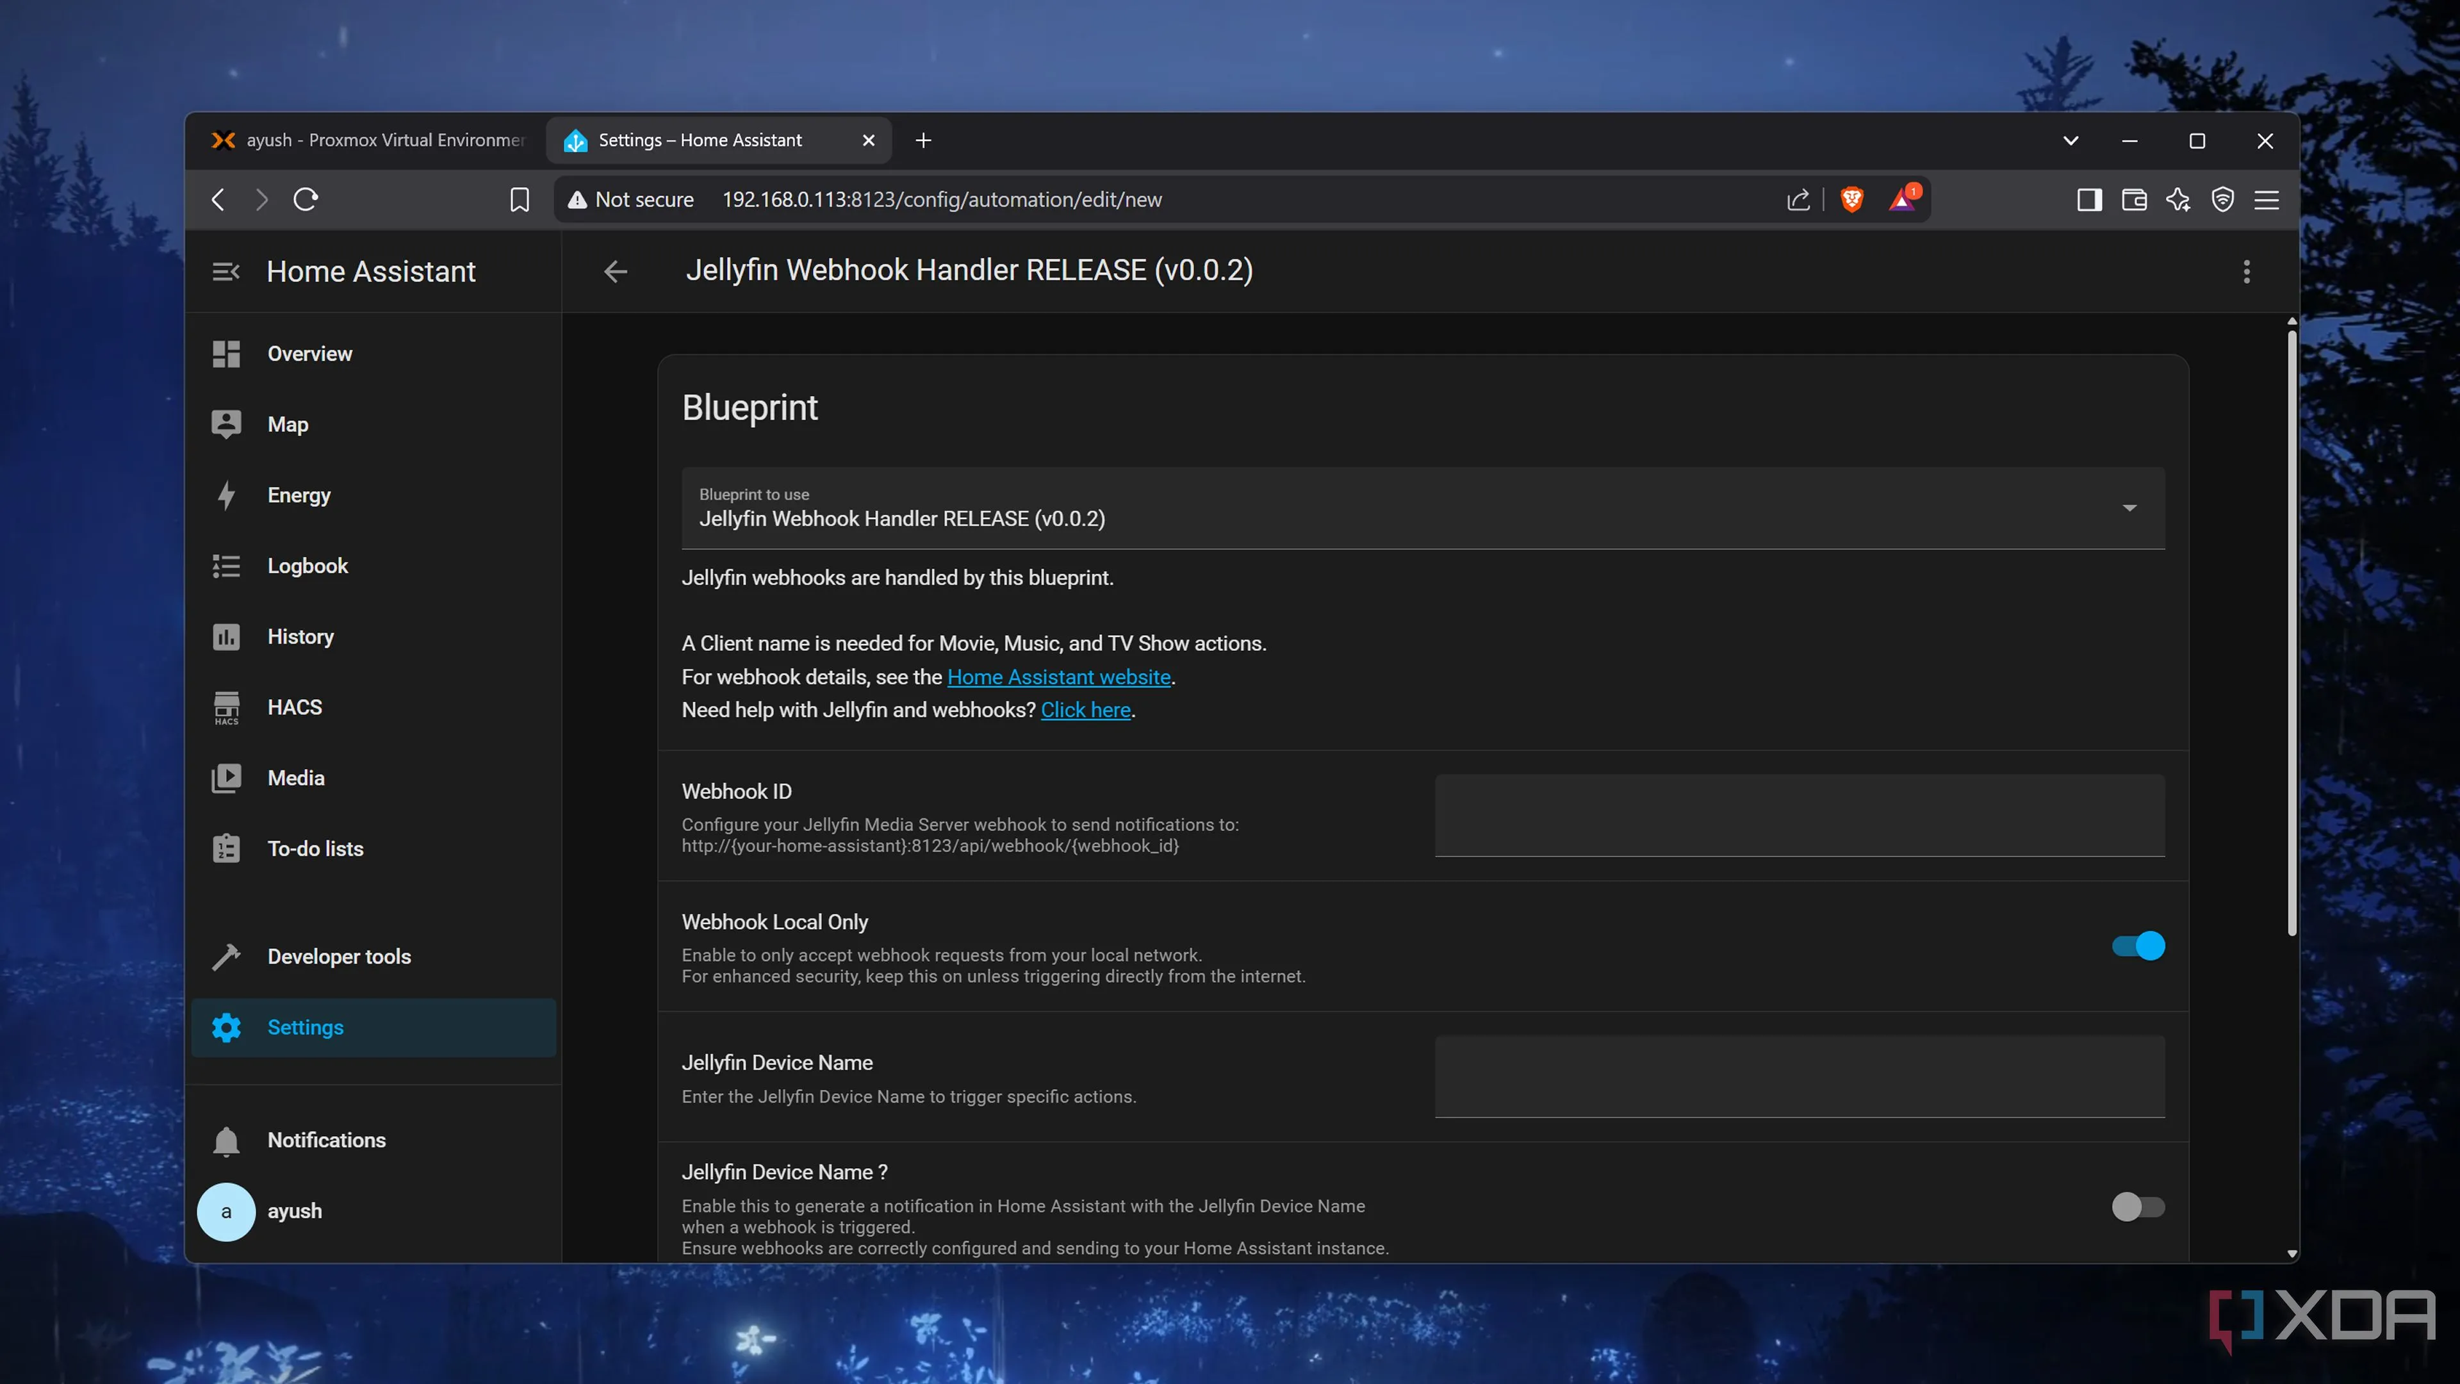
Task: Open the browser hamburger menu
Action: click(x=2266, y=200)
